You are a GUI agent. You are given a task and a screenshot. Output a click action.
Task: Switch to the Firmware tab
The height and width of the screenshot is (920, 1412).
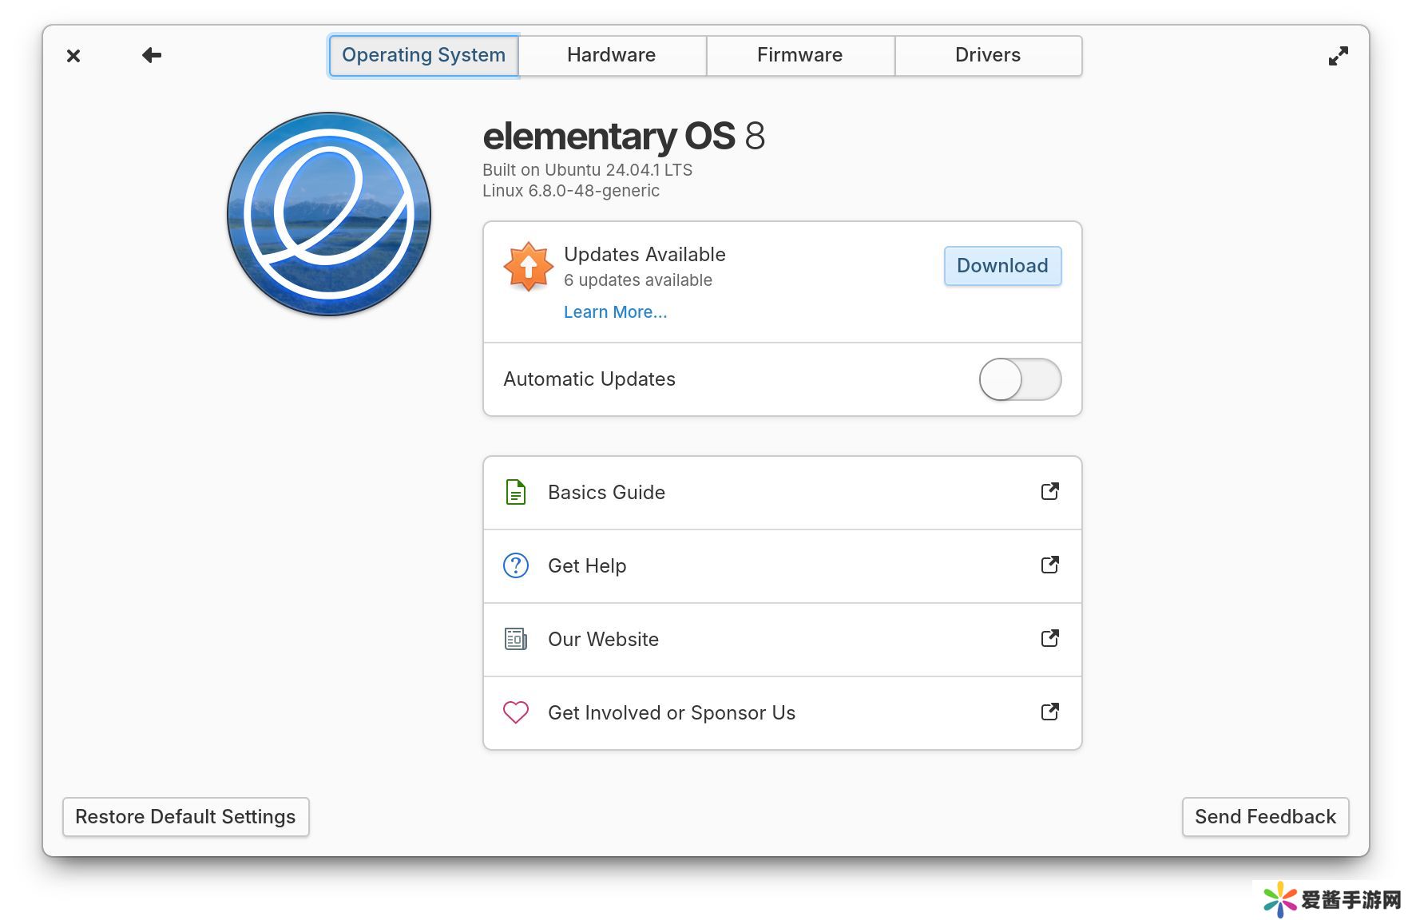(x=800, y=55)
